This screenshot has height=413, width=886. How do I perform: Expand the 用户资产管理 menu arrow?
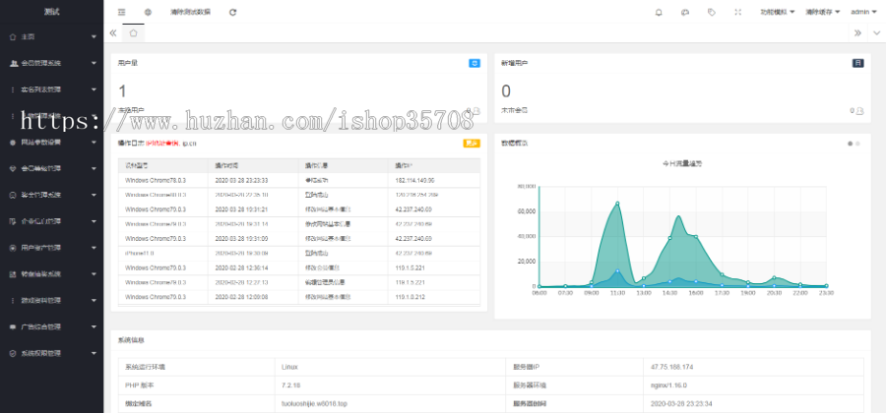pos(94,248)
